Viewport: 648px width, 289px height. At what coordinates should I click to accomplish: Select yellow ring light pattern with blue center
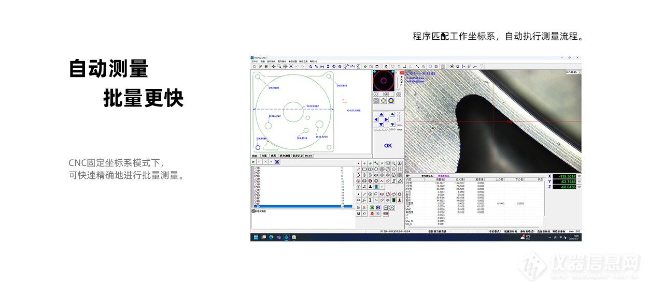tap(376, 101)
